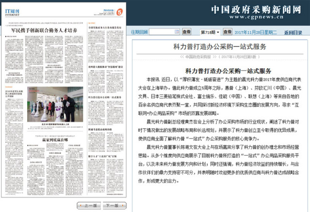Screen dimensions: 310x212
Task: Open the calendar picker icon in date field
Action: coord(177,31)
